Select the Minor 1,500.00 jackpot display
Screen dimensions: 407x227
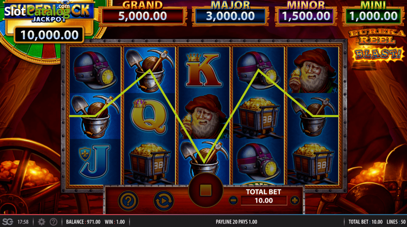[x=306, y=16]
